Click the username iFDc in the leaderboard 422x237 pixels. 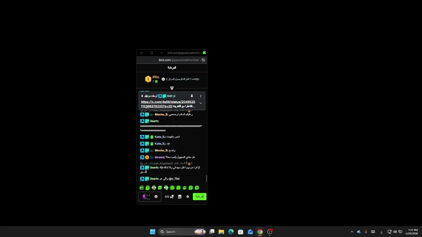[156, 77]
